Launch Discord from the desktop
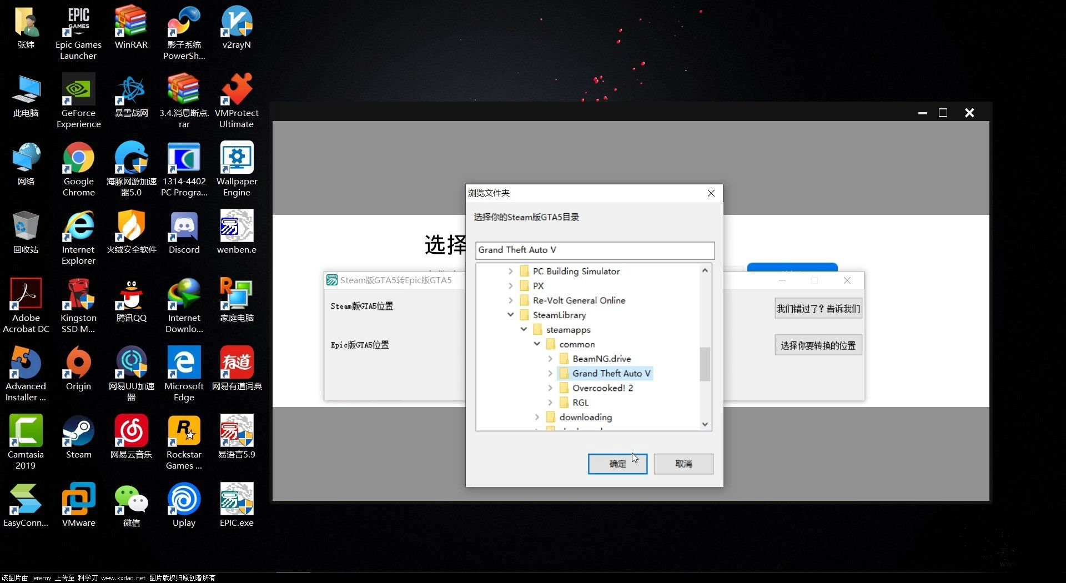The height and width of the screenshot is (583, 1066). click(184, 233)
